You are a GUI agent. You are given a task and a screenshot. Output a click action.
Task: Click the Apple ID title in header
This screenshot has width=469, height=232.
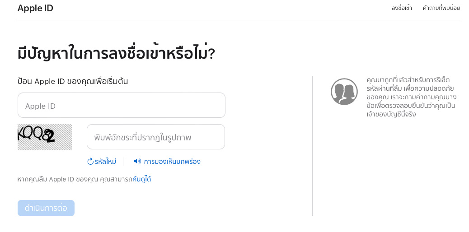coord(35,8)
